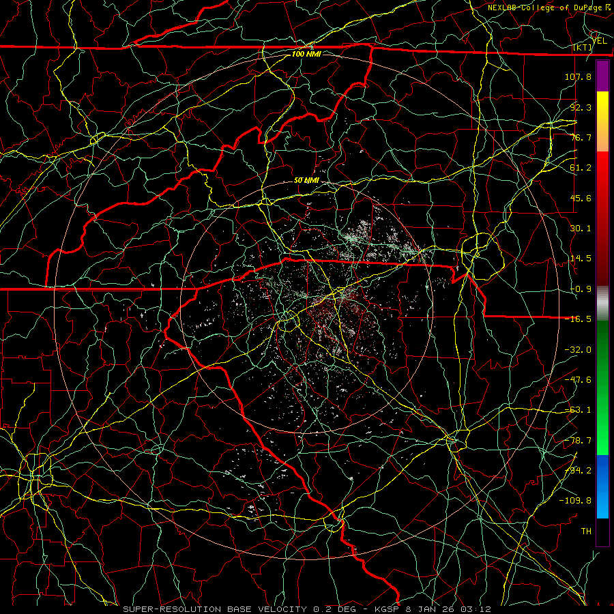Click the 30.1 velocity scale value
This screenshot has height=614, width=614.
click(581, 229)
